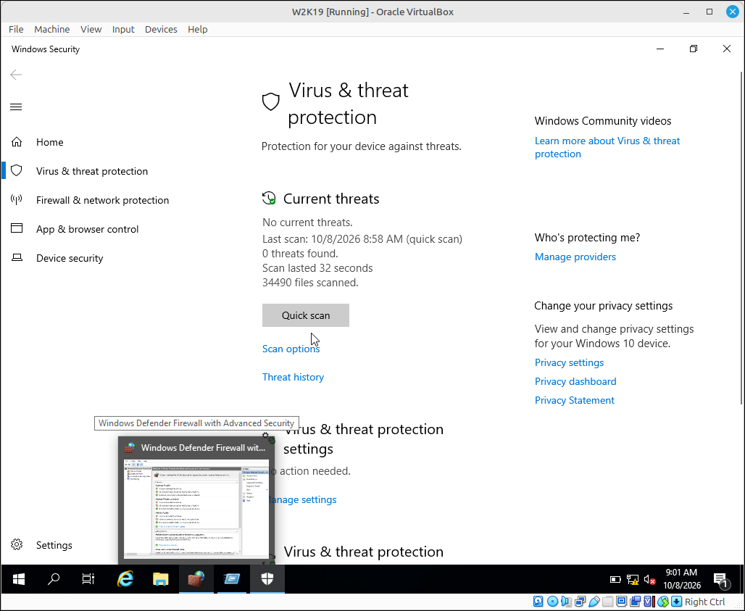
Task: Open Manage providers link
Action: (575, 257)
